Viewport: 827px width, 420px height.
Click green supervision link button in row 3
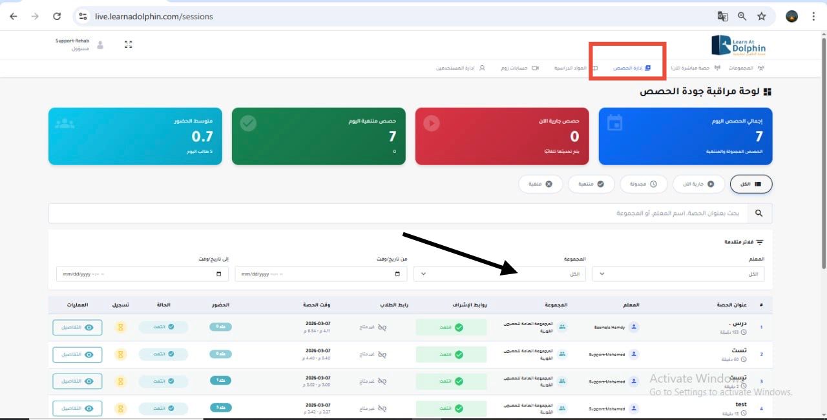[451, 381]
